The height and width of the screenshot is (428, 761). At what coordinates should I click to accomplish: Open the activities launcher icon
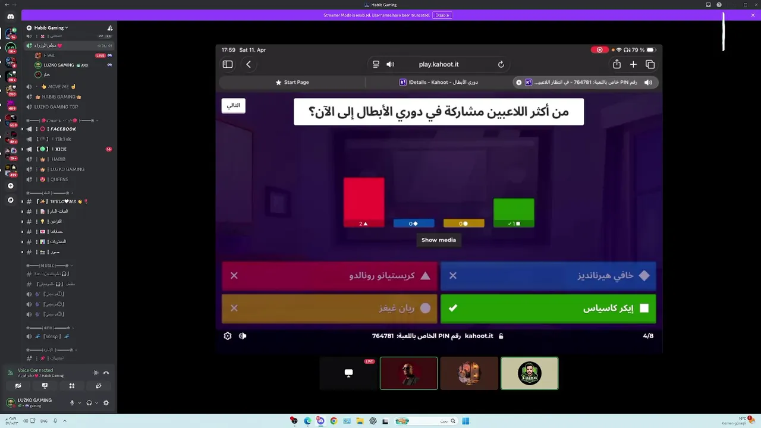[72, 386]
